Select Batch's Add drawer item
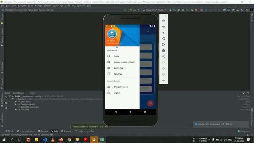This screenshot has height=143, width=254. 122,68
